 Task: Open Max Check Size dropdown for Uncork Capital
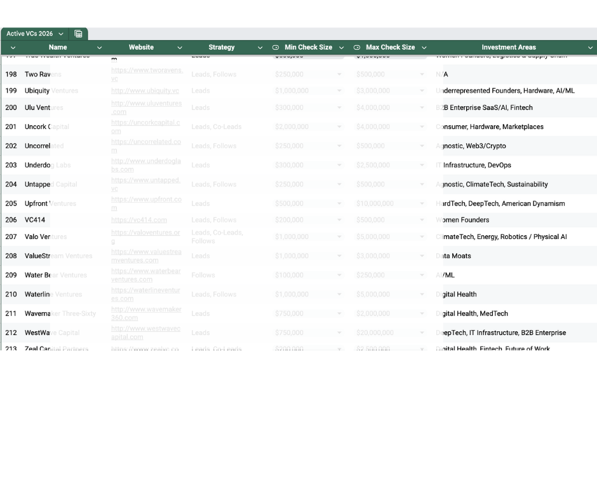tap(422, 127)
